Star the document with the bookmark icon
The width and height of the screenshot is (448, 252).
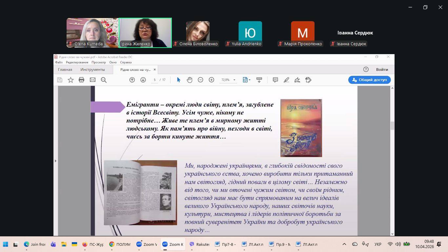tap(71, 80)
